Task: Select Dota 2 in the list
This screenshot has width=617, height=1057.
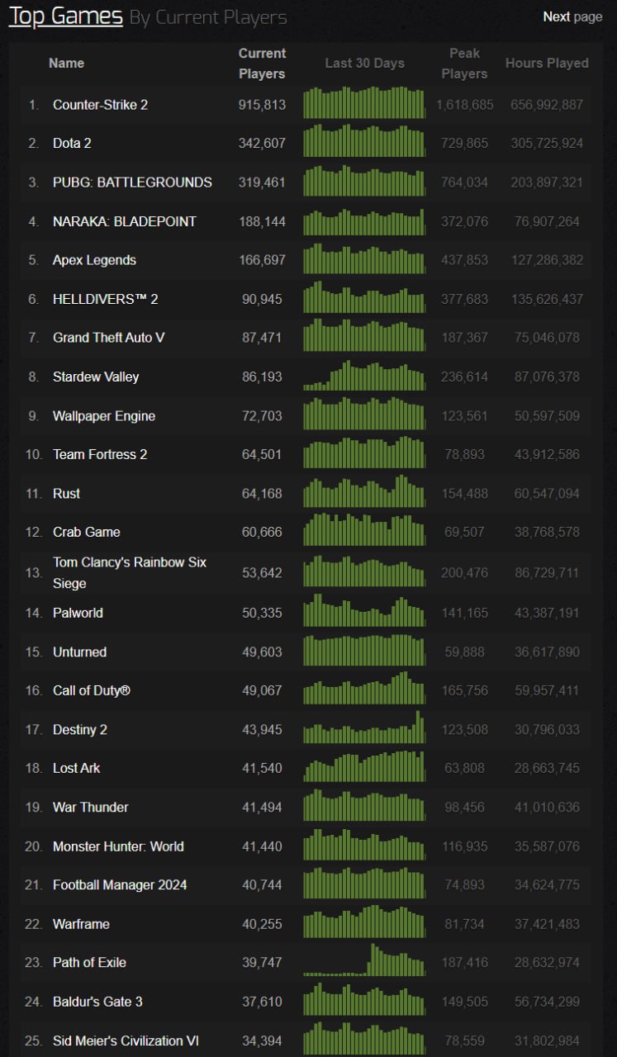Action: [x=72, y=144]
